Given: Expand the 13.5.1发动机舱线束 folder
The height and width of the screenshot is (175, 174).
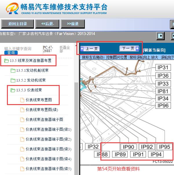Looking at the screenshot, I should click(30, 70).
